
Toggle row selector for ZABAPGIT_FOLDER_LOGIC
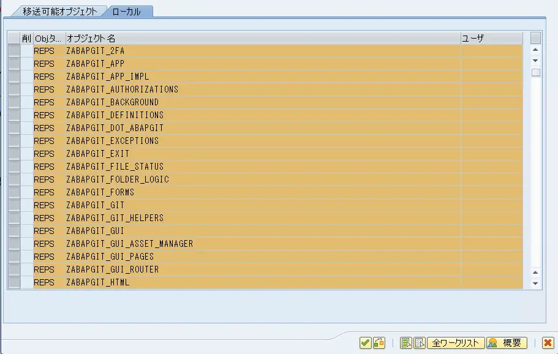point(14,179)
